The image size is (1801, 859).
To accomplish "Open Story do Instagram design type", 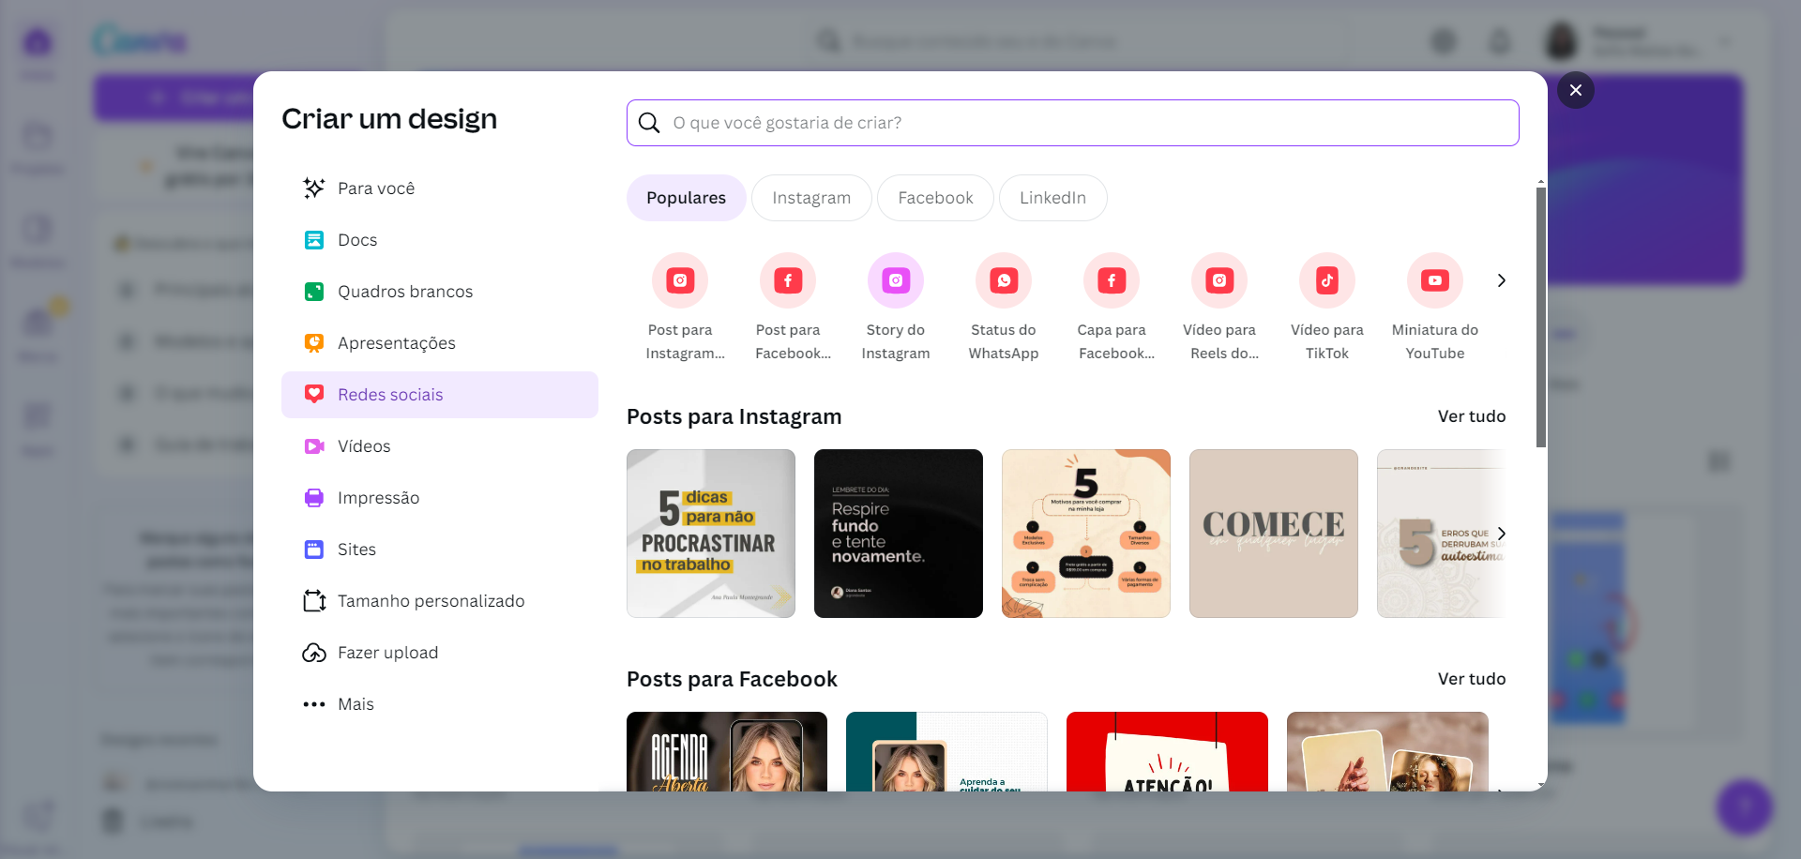I will coord(895,279).
